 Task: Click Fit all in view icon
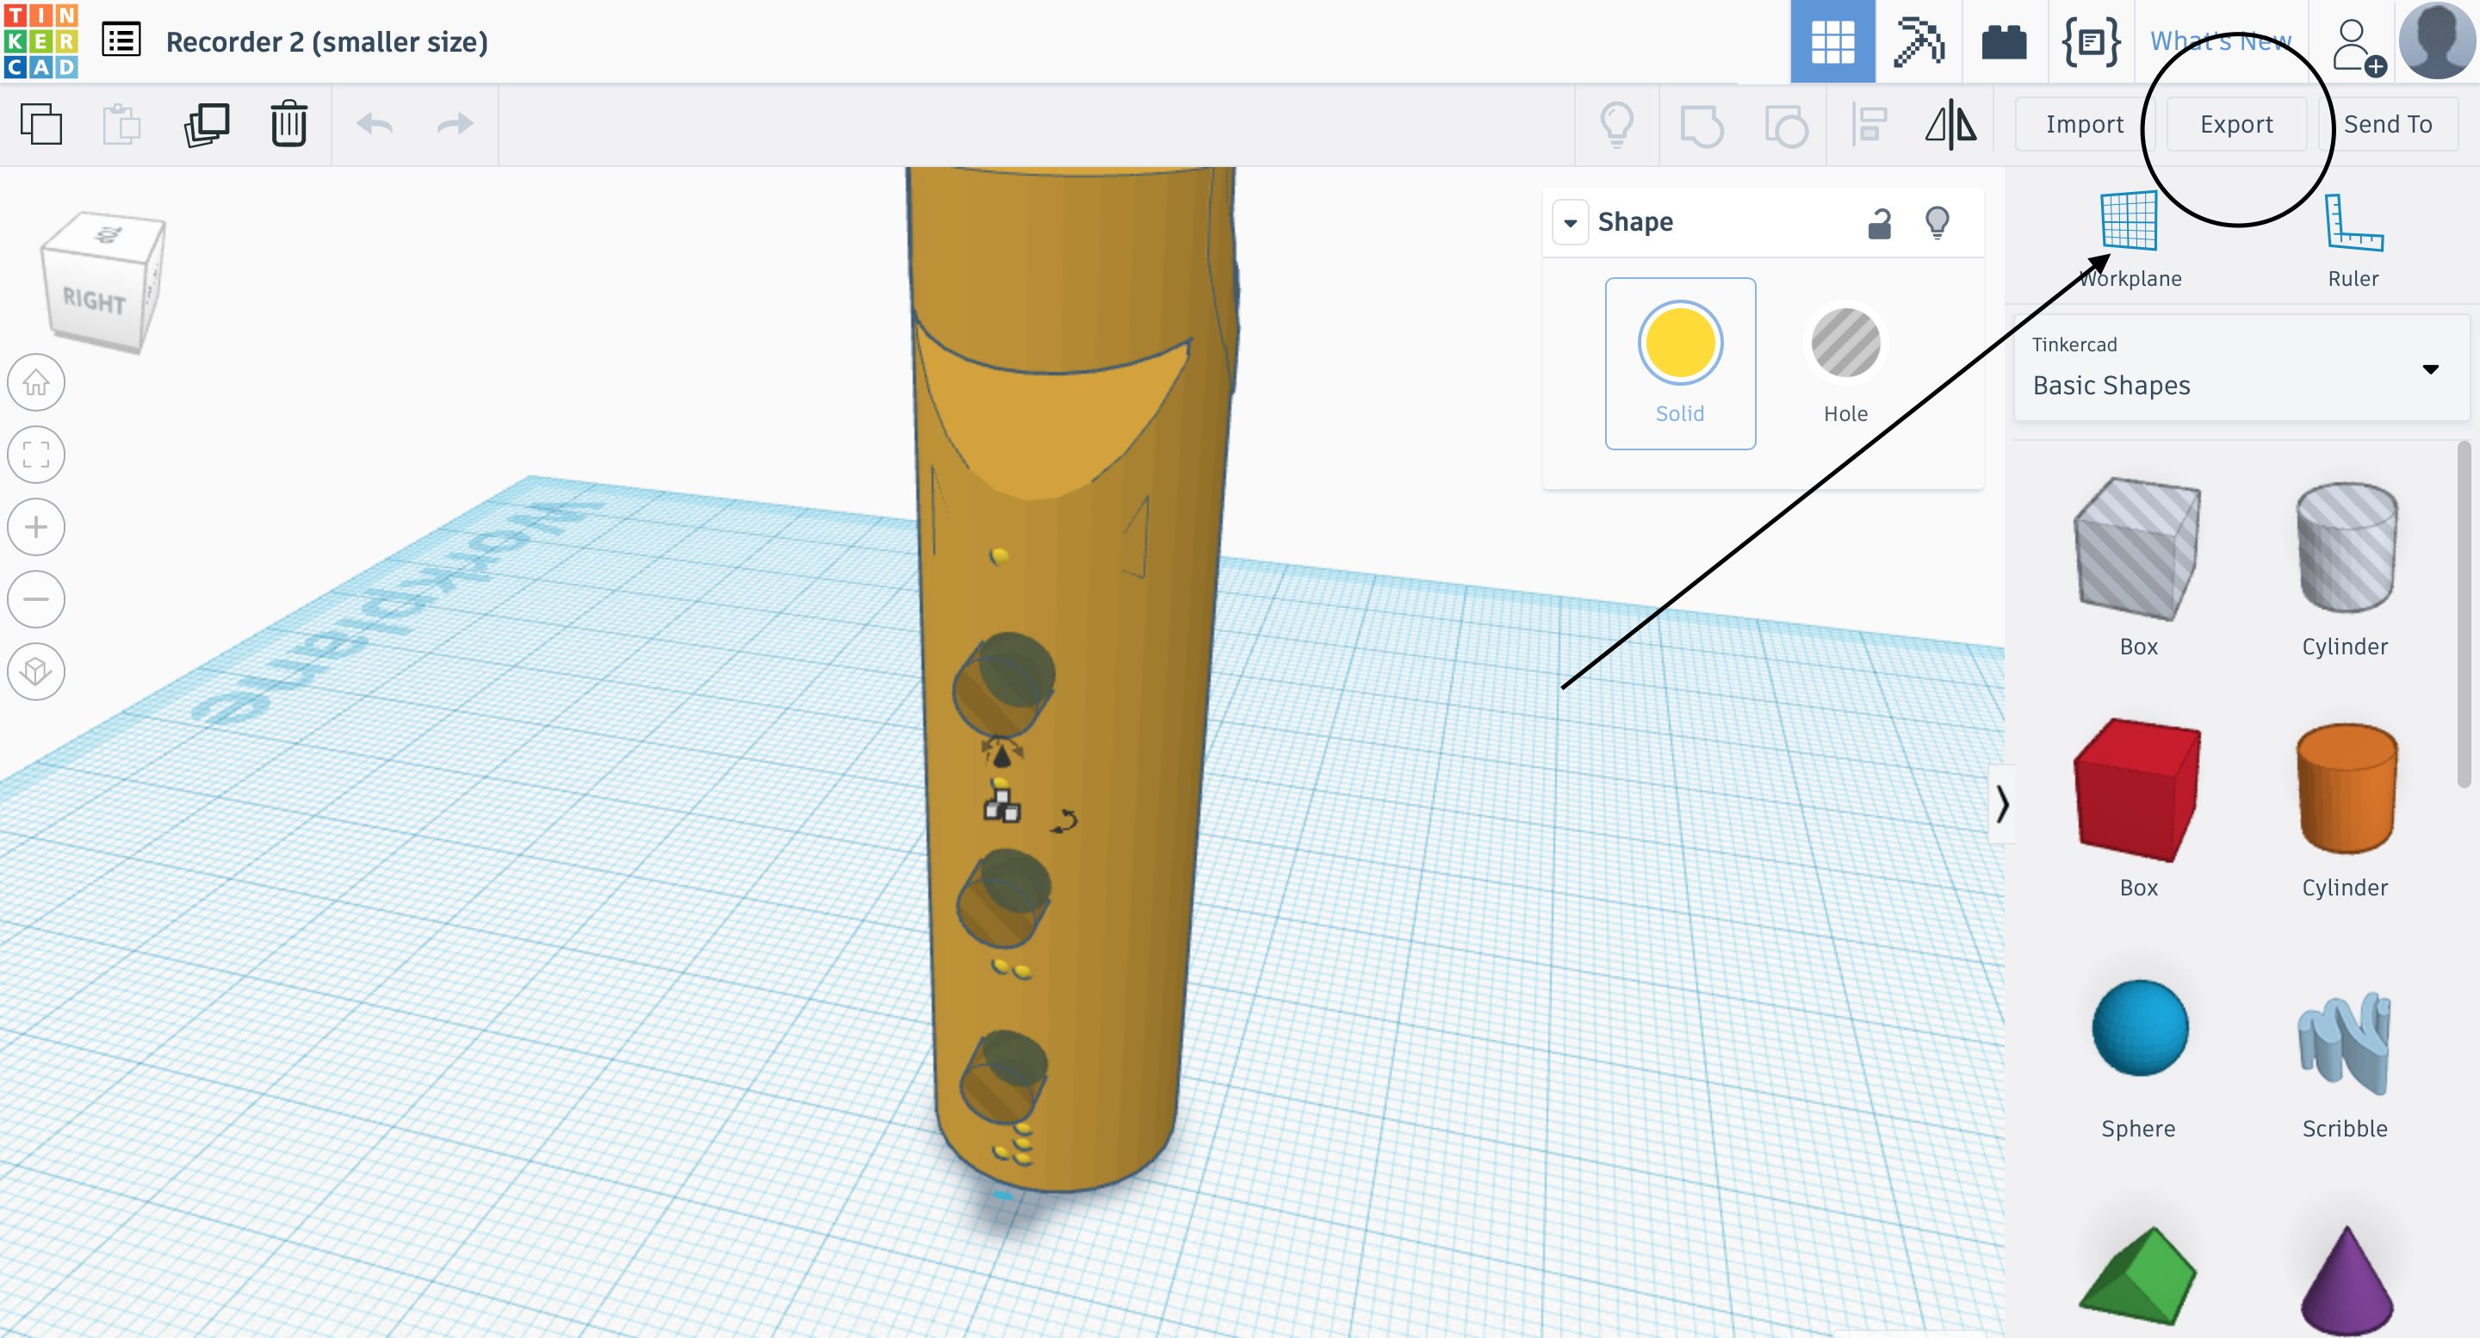click(36, 455)
